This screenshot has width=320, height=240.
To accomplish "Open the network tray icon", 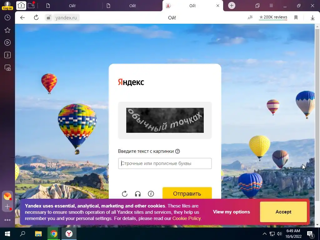I will 272,234.
